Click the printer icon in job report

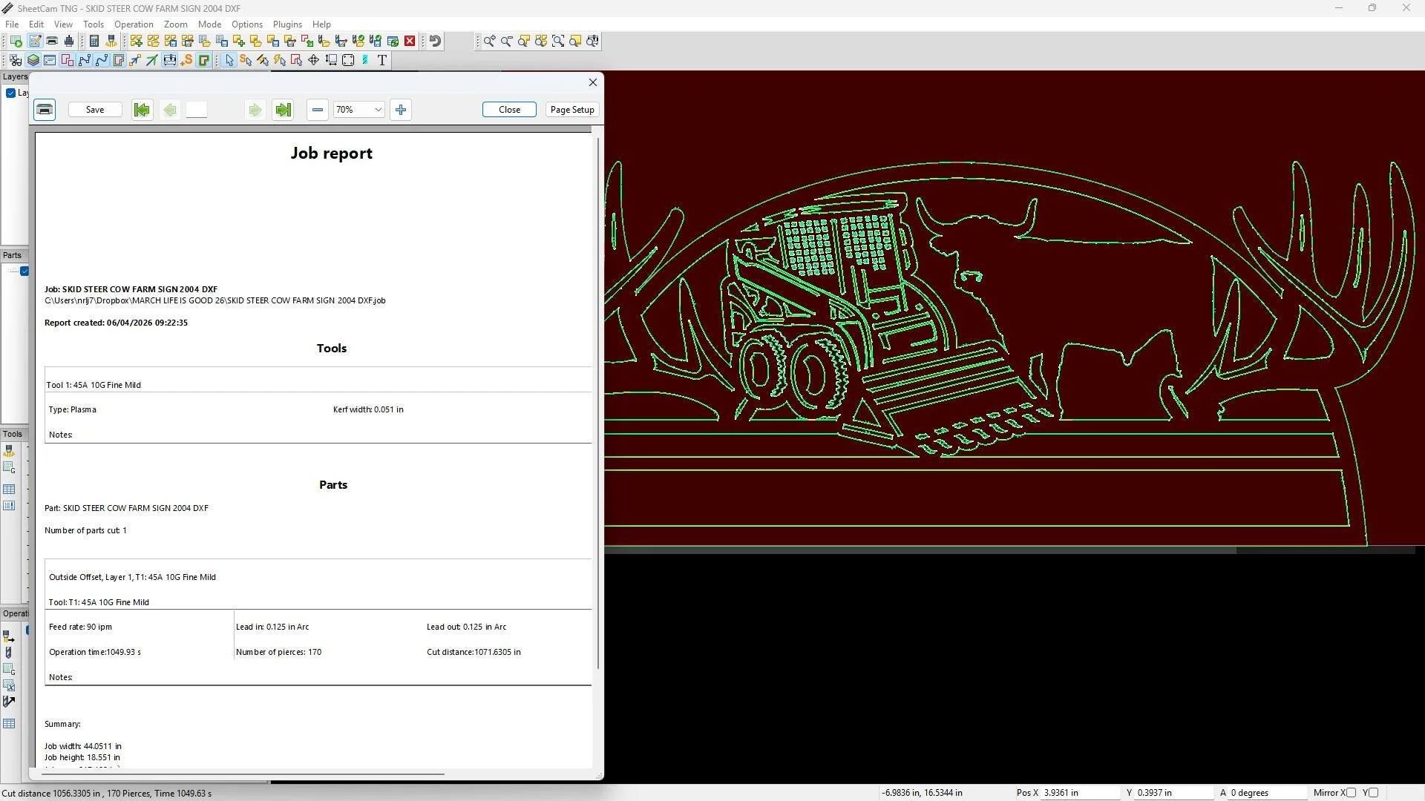pos(45,110)
